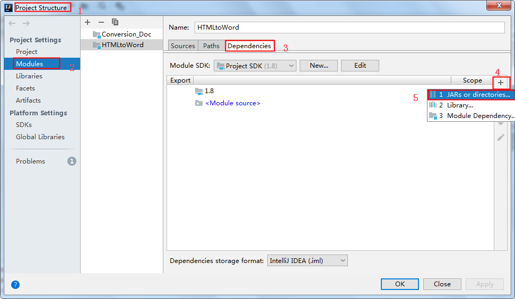Close the Project Structure window
Image resolution: width=515 pixels, height=299 pixels.
(x=499, y=5)
